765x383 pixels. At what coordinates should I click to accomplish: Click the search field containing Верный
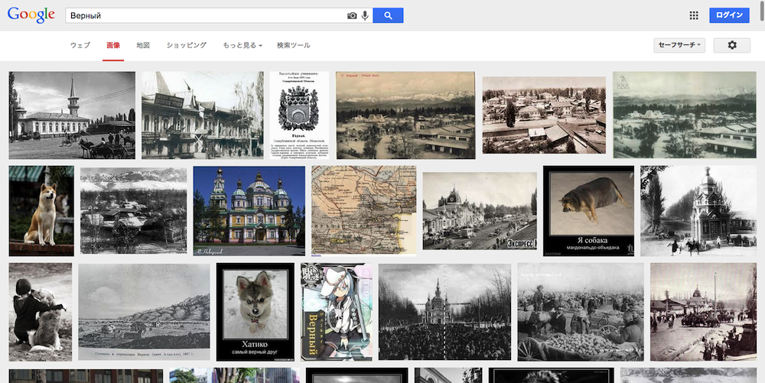tap(205, 15)
